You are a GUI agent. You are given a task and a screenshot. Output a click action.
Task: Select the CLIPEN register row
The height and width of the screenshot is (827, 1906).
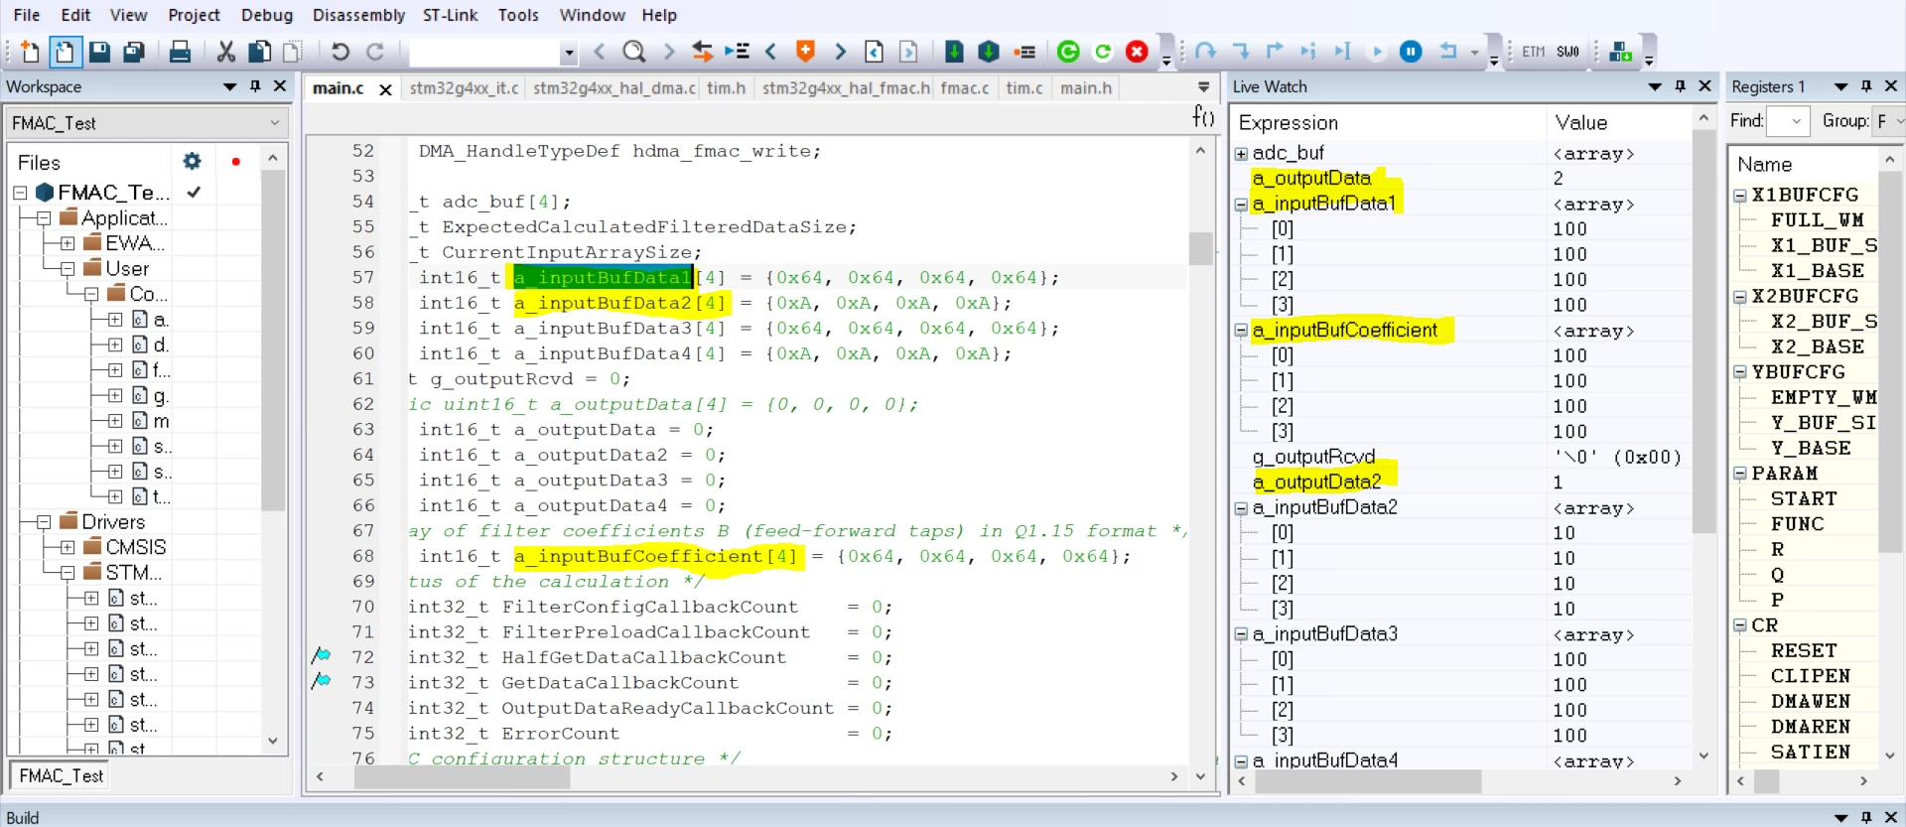click(1810, 676)
